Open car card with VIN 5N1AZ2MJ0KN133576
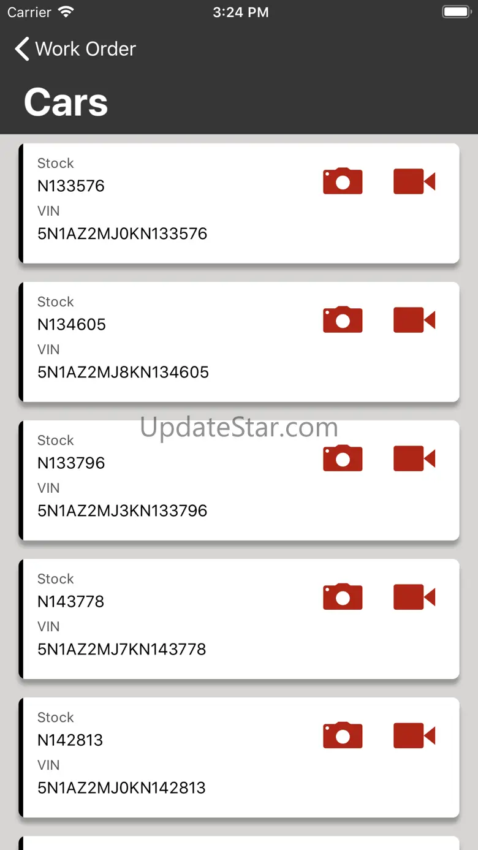This screenshot has width=478, height=850. (239, 203)
